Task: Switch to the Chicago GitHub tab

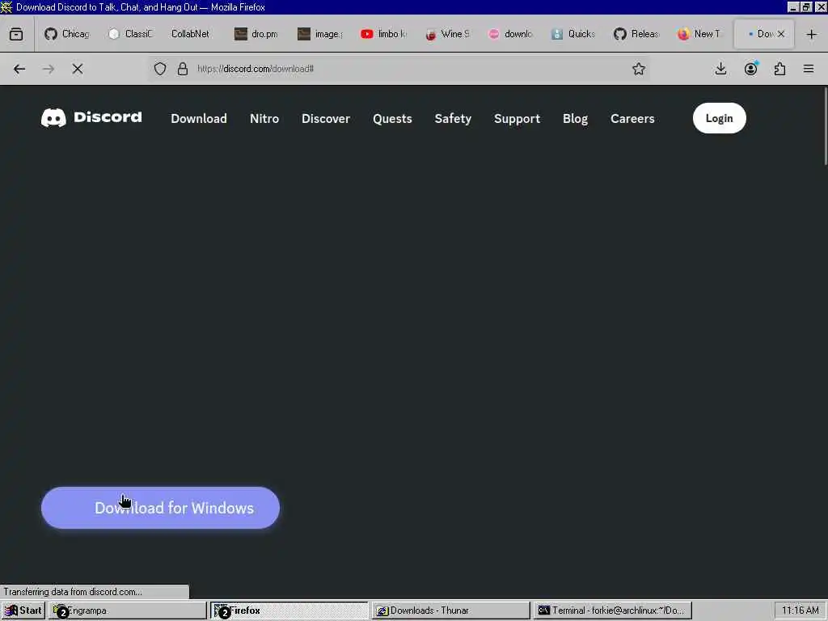Action: pyautogui.click(x=67, y=34)
